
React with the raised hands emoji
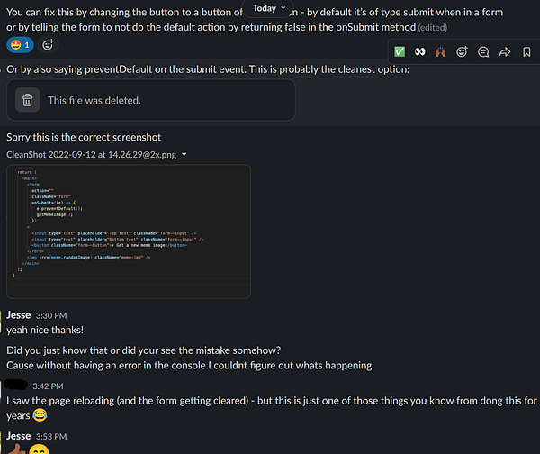[x=441, y=52]
